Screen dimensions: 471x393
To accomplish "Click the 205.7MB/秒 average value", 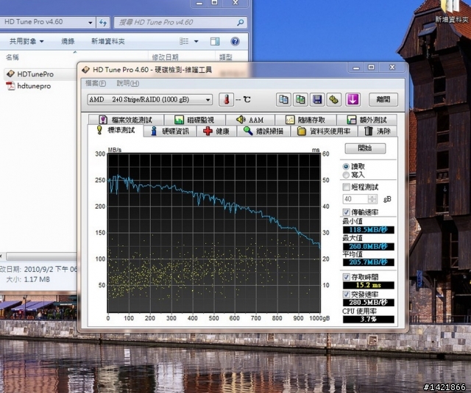I will coord(368,262).
